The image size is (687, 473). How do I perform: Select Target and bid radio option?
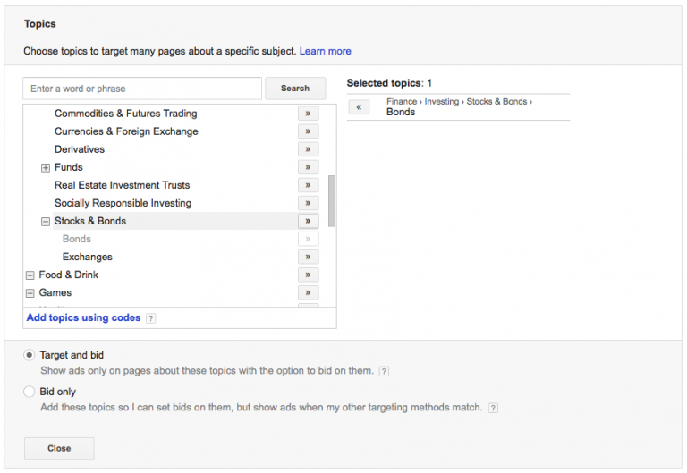pyautogui.click(x=30, y=355)
